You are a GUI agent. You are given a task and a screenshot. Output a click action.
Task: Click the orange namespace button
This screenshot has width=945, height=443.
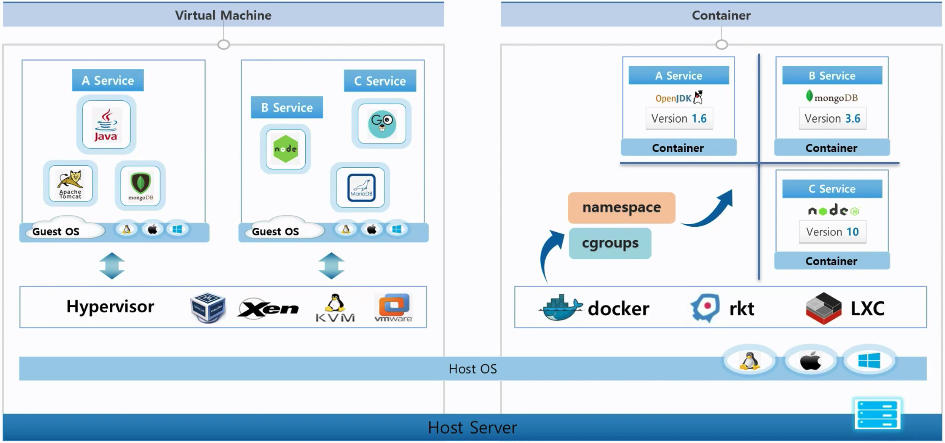pos(621,208)
